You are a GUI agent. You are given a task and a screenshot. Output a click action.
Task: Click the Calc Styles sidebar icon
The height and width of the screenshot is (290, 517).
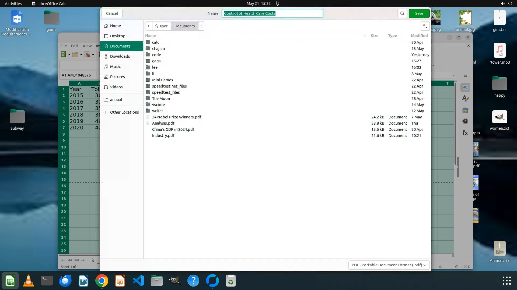point(465,99)
